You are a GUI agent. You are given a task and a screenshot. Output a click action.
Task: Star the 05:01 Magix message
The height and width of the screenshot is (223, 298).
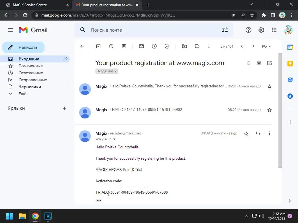click(269, 87)
